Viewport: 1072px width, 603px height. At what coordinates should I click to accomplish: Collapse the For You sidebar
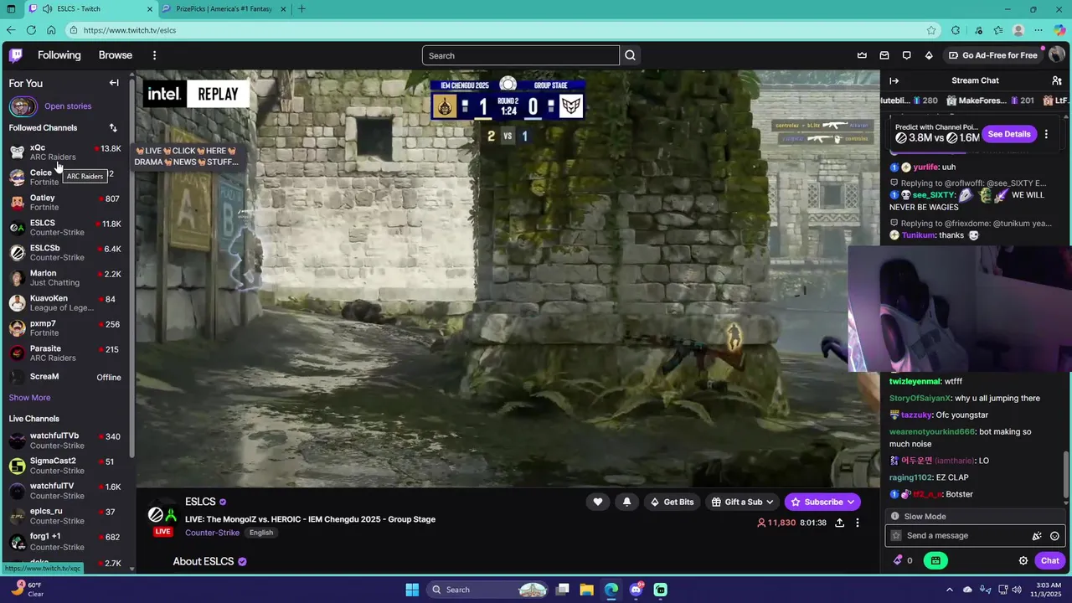(114, 83)
